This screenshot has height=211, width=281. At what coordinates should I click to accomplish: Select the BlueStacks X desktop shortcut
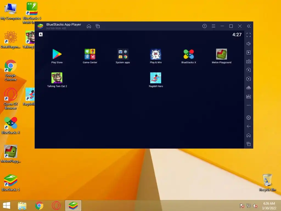point(11,125)
